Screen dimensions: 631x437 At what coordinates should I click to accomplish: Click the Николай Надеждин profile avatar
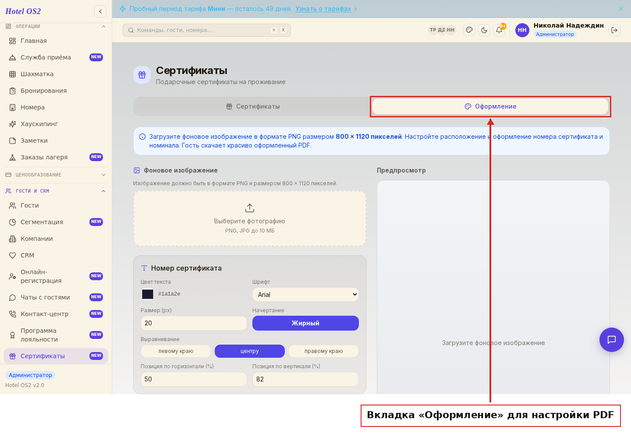click(x=522, y=30)
